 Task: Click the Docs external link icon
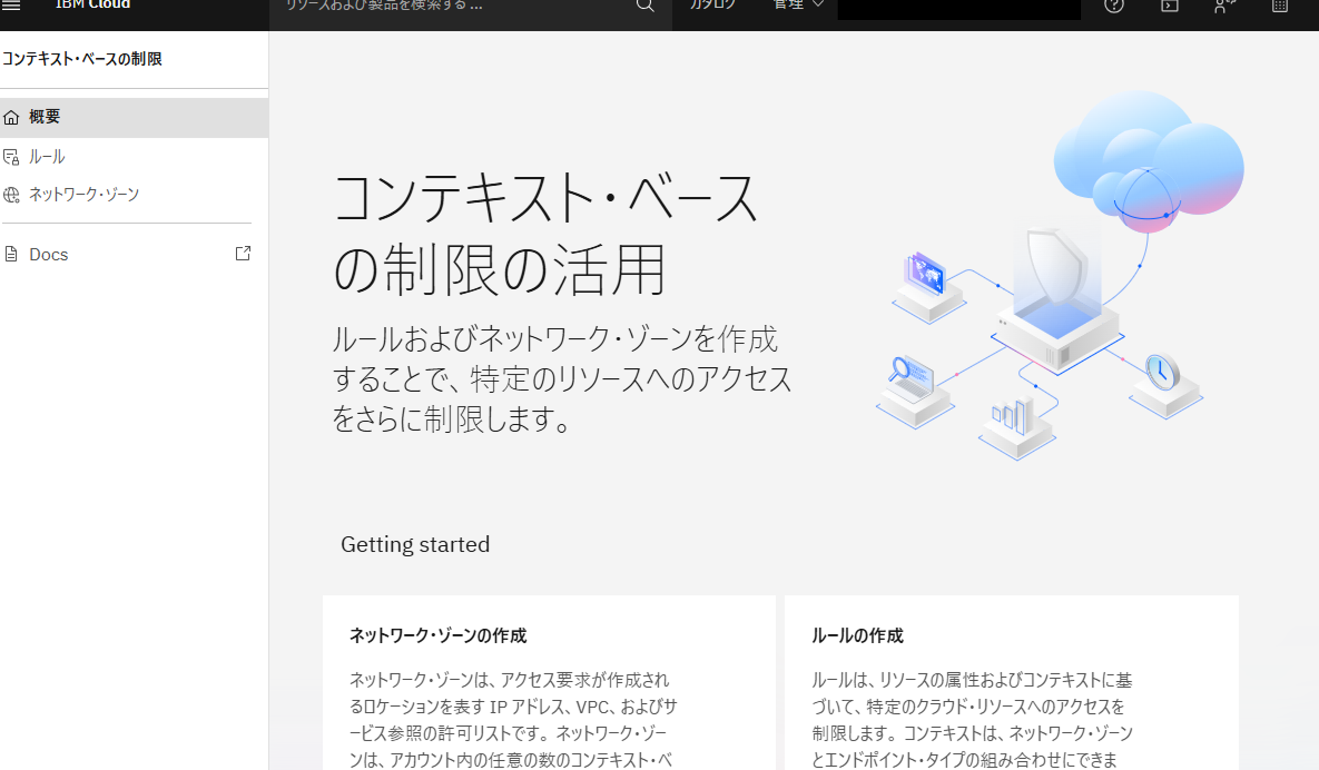[x=243, y=254]
